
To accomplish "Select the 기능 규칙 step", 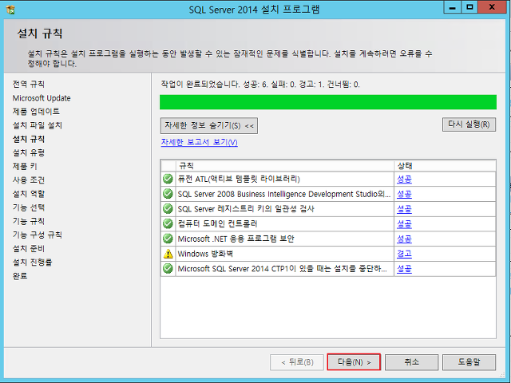I will pyautogui.click(x=29, y=221).
